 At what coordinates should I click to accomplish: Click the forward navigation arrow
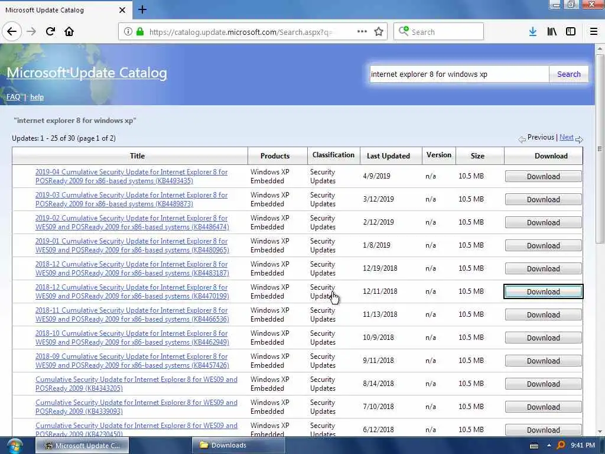pos(31,31)
